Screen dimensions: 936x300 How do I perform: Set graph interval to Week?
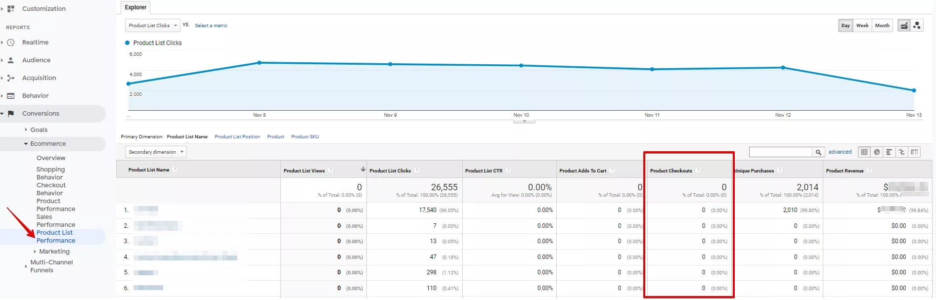tap(862, 26)
